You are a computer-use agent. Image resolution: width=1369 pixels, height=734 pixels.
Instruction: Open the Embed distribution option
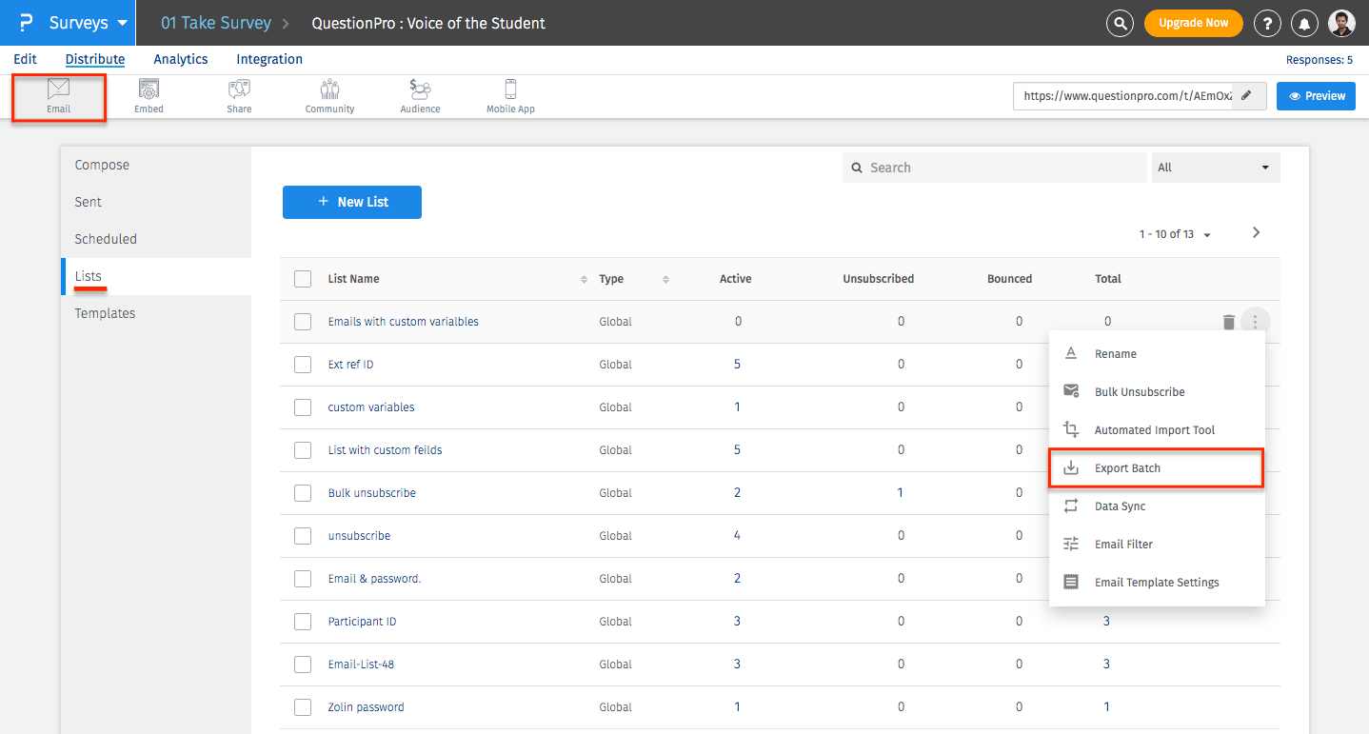click(x=149, y=96)
